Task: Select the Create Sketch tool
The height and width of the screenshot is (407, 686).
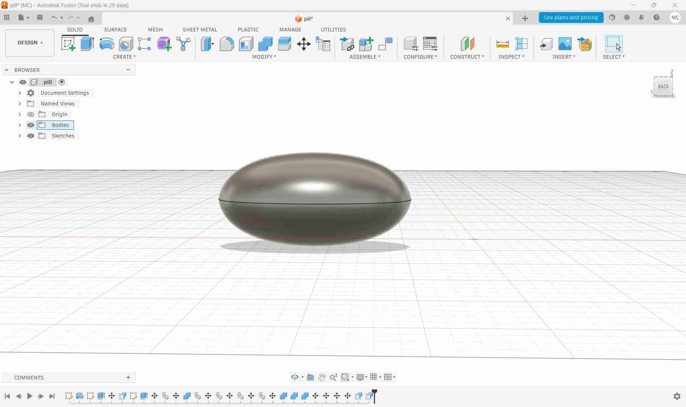Action: click(x=68, y=43)
